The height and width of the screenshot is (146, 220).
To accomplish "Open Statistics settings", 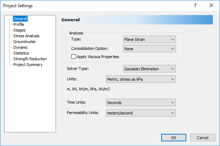I will point(21,53).
